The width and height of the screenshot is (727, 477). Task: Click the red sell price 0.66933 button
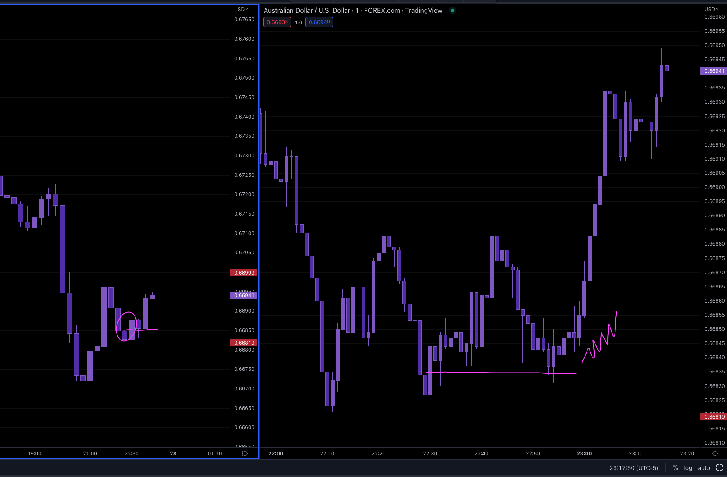coord(277,22)
